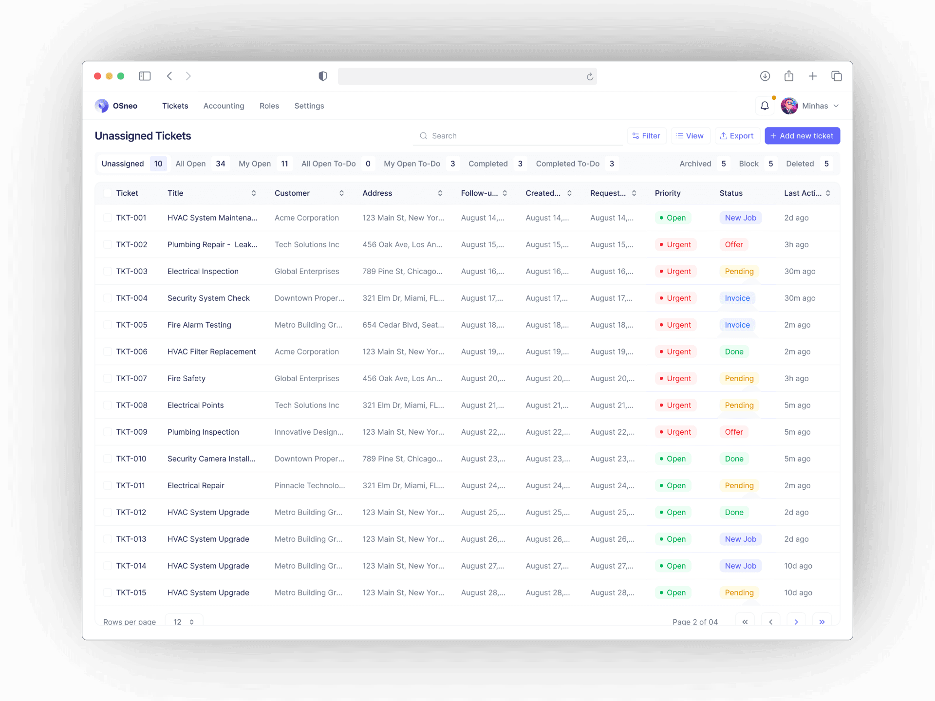The width and height of the screenshot is (935, 701).
Task: Open the Settings nav item
Action: pos(309,106)
